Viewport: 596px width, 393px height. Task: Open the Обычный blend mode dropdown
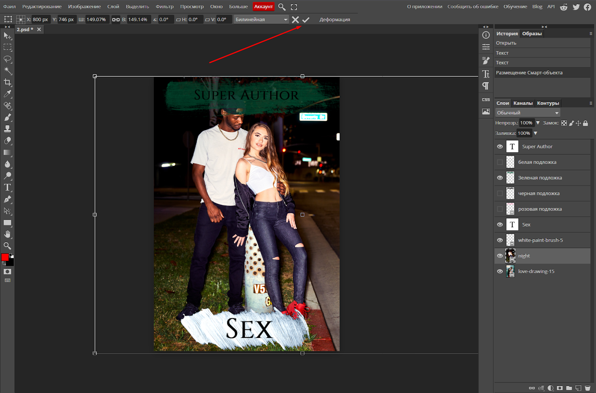[527, 113]
